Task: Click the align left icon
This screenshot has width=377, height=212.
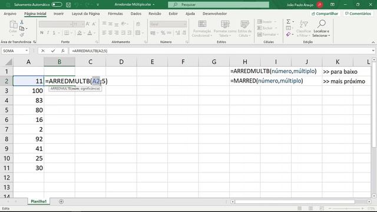Action: (104, 33)
